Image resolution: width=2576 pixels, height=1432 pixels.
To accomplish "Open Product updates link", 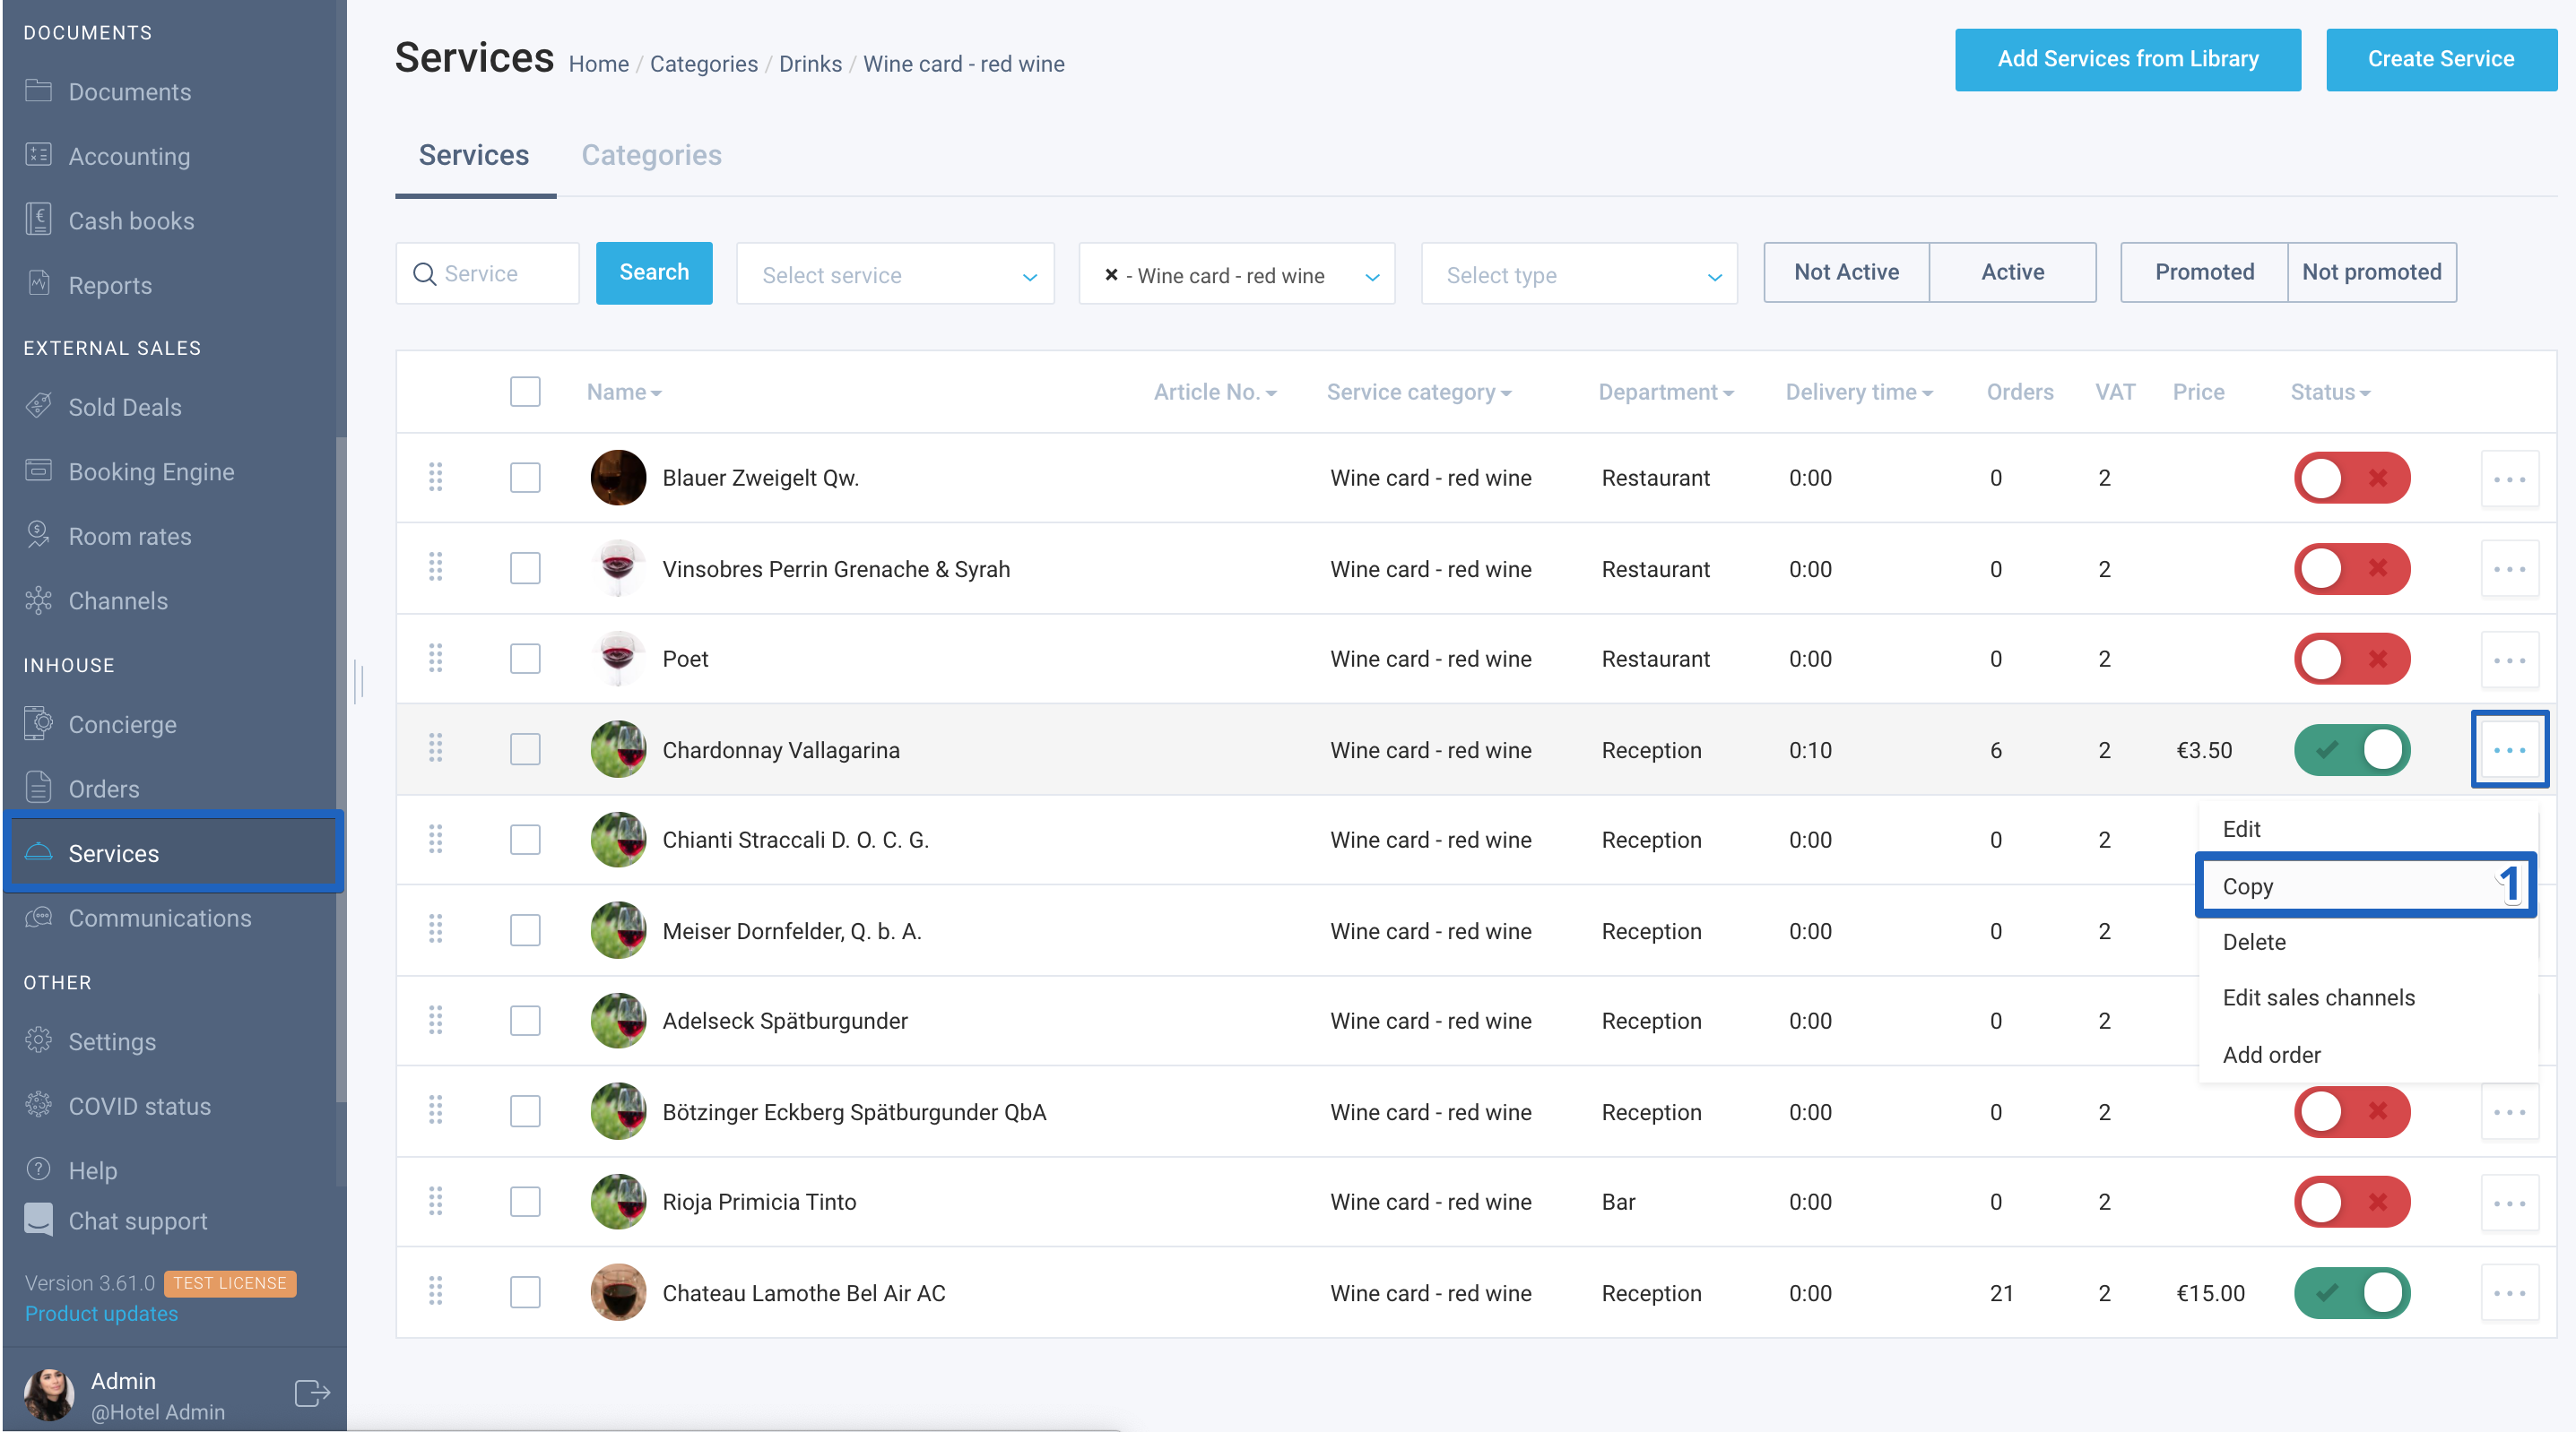I will (x=101, y=1313).
